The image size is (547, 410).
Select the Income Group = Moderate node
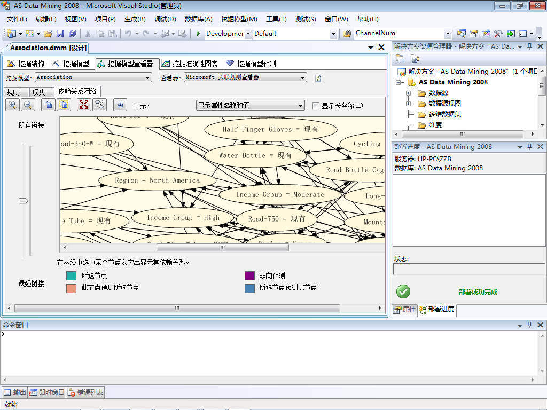tap(280, 194)
